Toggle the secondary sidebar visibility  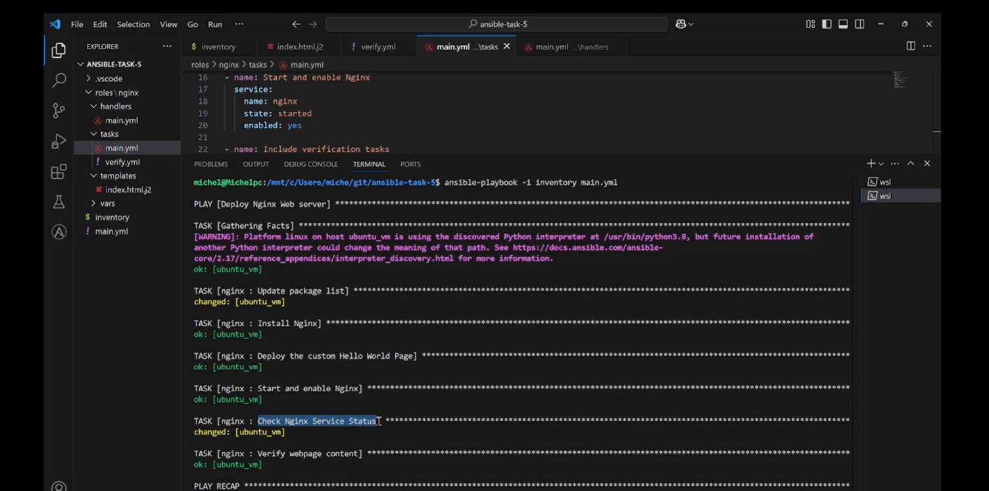pos(859,24)
